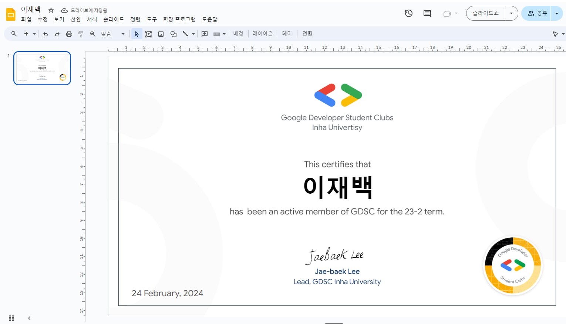
Task: Open the 도움말 menu
Action: pos(210,19)
